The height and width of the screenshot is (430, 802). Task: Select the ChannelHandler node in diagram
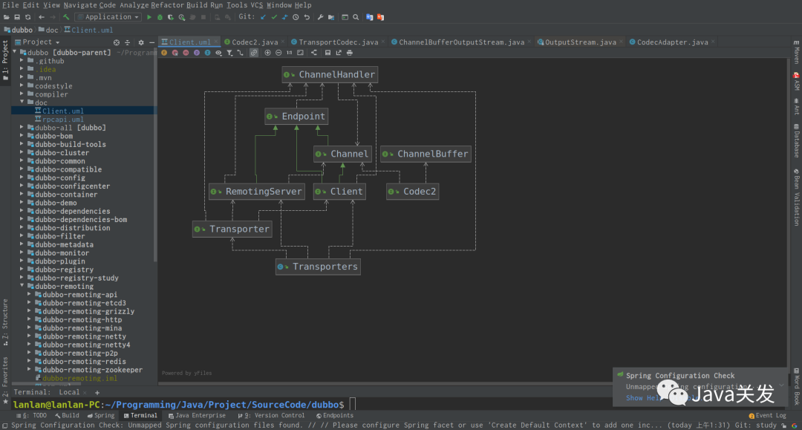coord(330,75)
